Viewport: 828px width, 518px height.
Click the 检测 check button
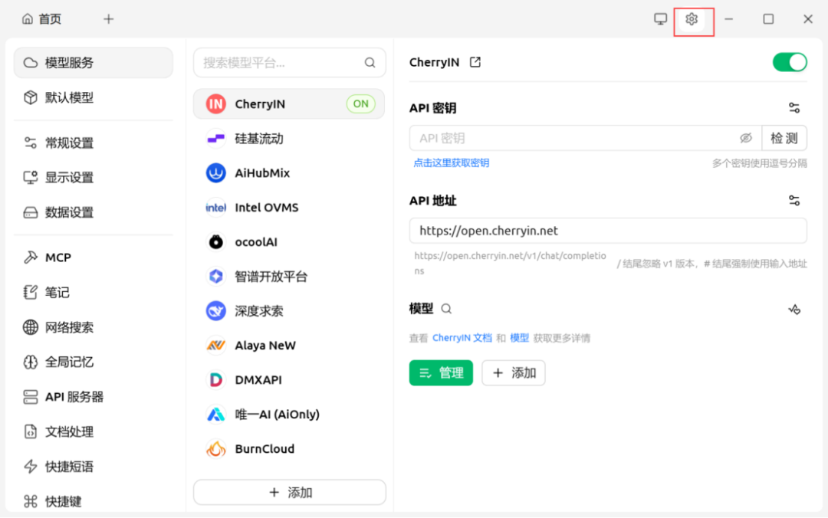click(784, 139)
